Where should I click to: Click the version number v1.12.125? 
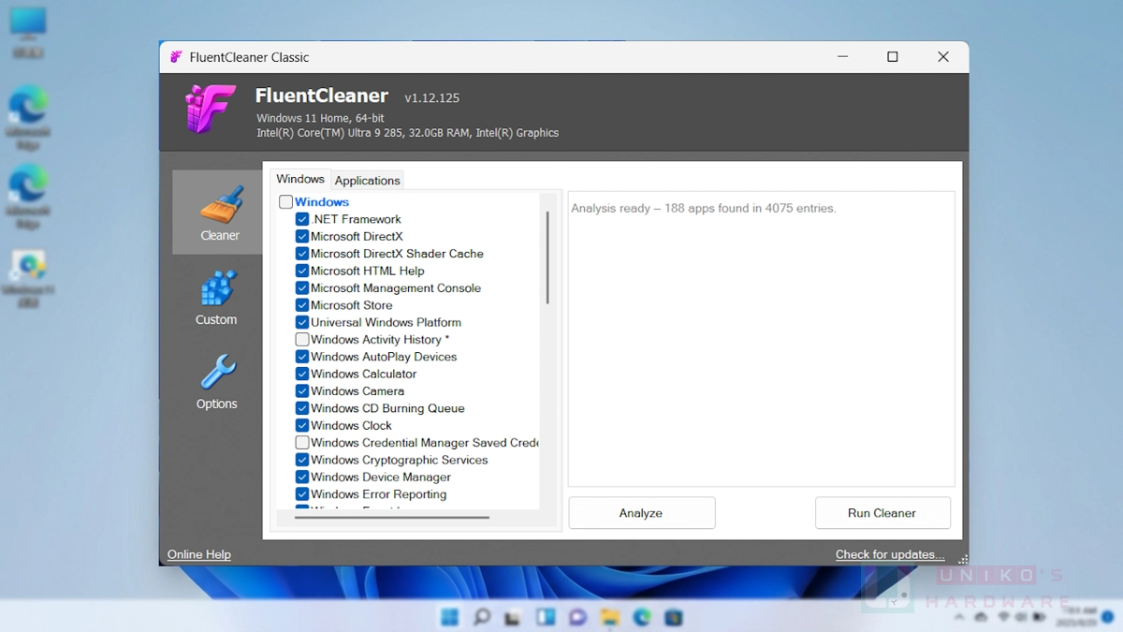432,97
